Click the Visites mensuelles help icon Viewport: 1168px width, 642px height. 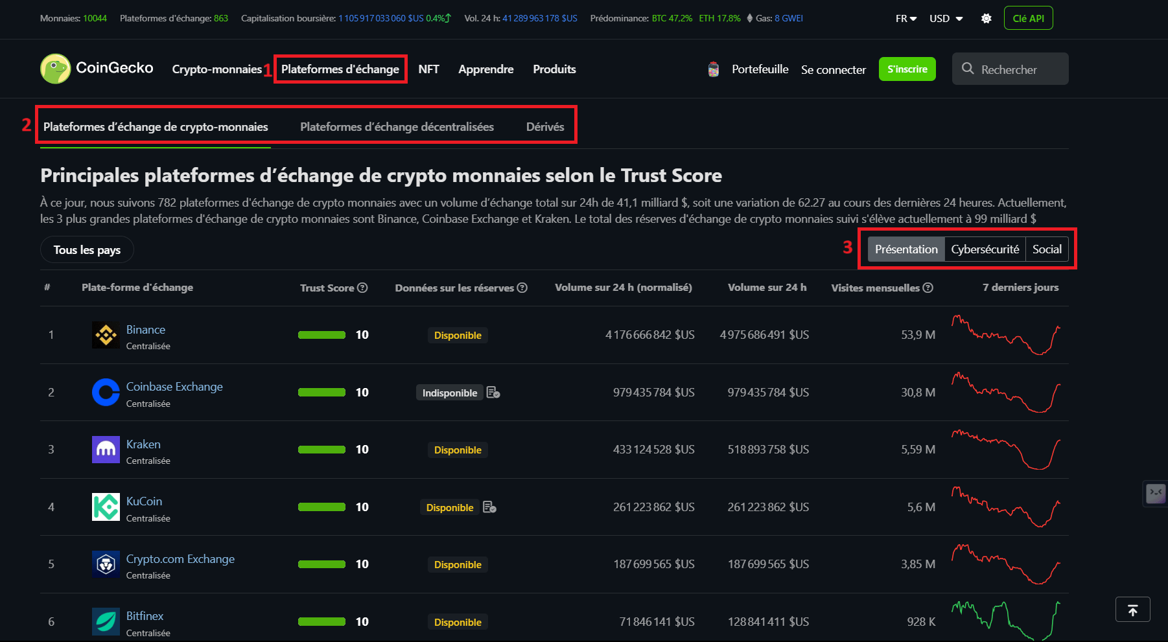[x=928, y=288]
